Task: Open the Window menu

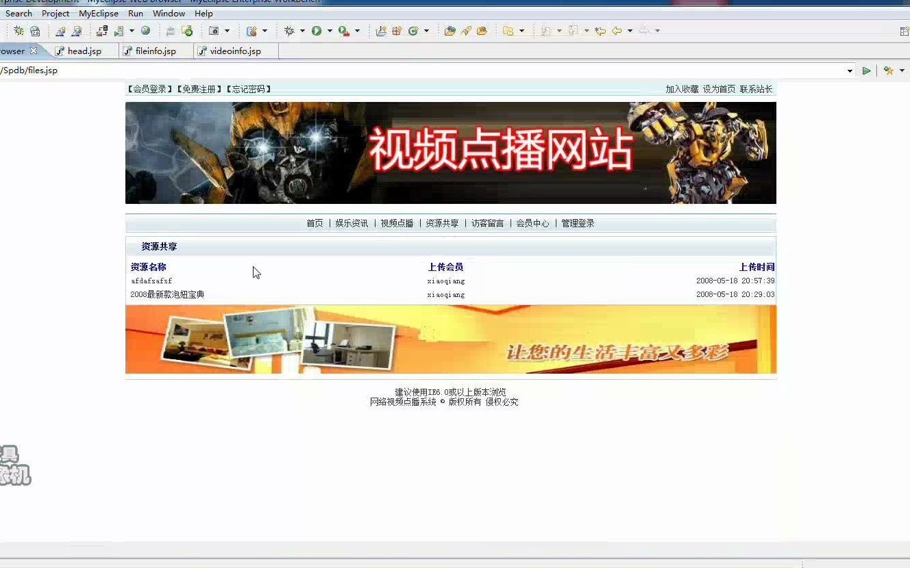Action: click(x=169, y=13)
